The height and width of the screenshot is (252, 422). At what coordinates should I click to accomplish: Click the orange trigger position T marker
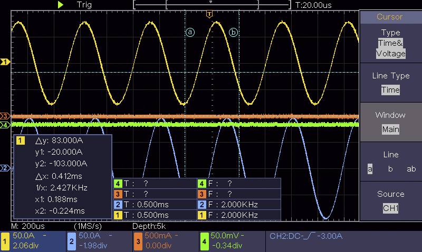click(209, 14)
